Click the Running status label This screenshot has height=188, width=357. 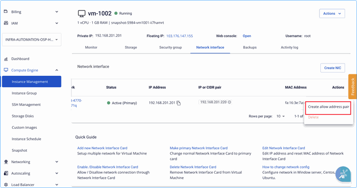126,13
